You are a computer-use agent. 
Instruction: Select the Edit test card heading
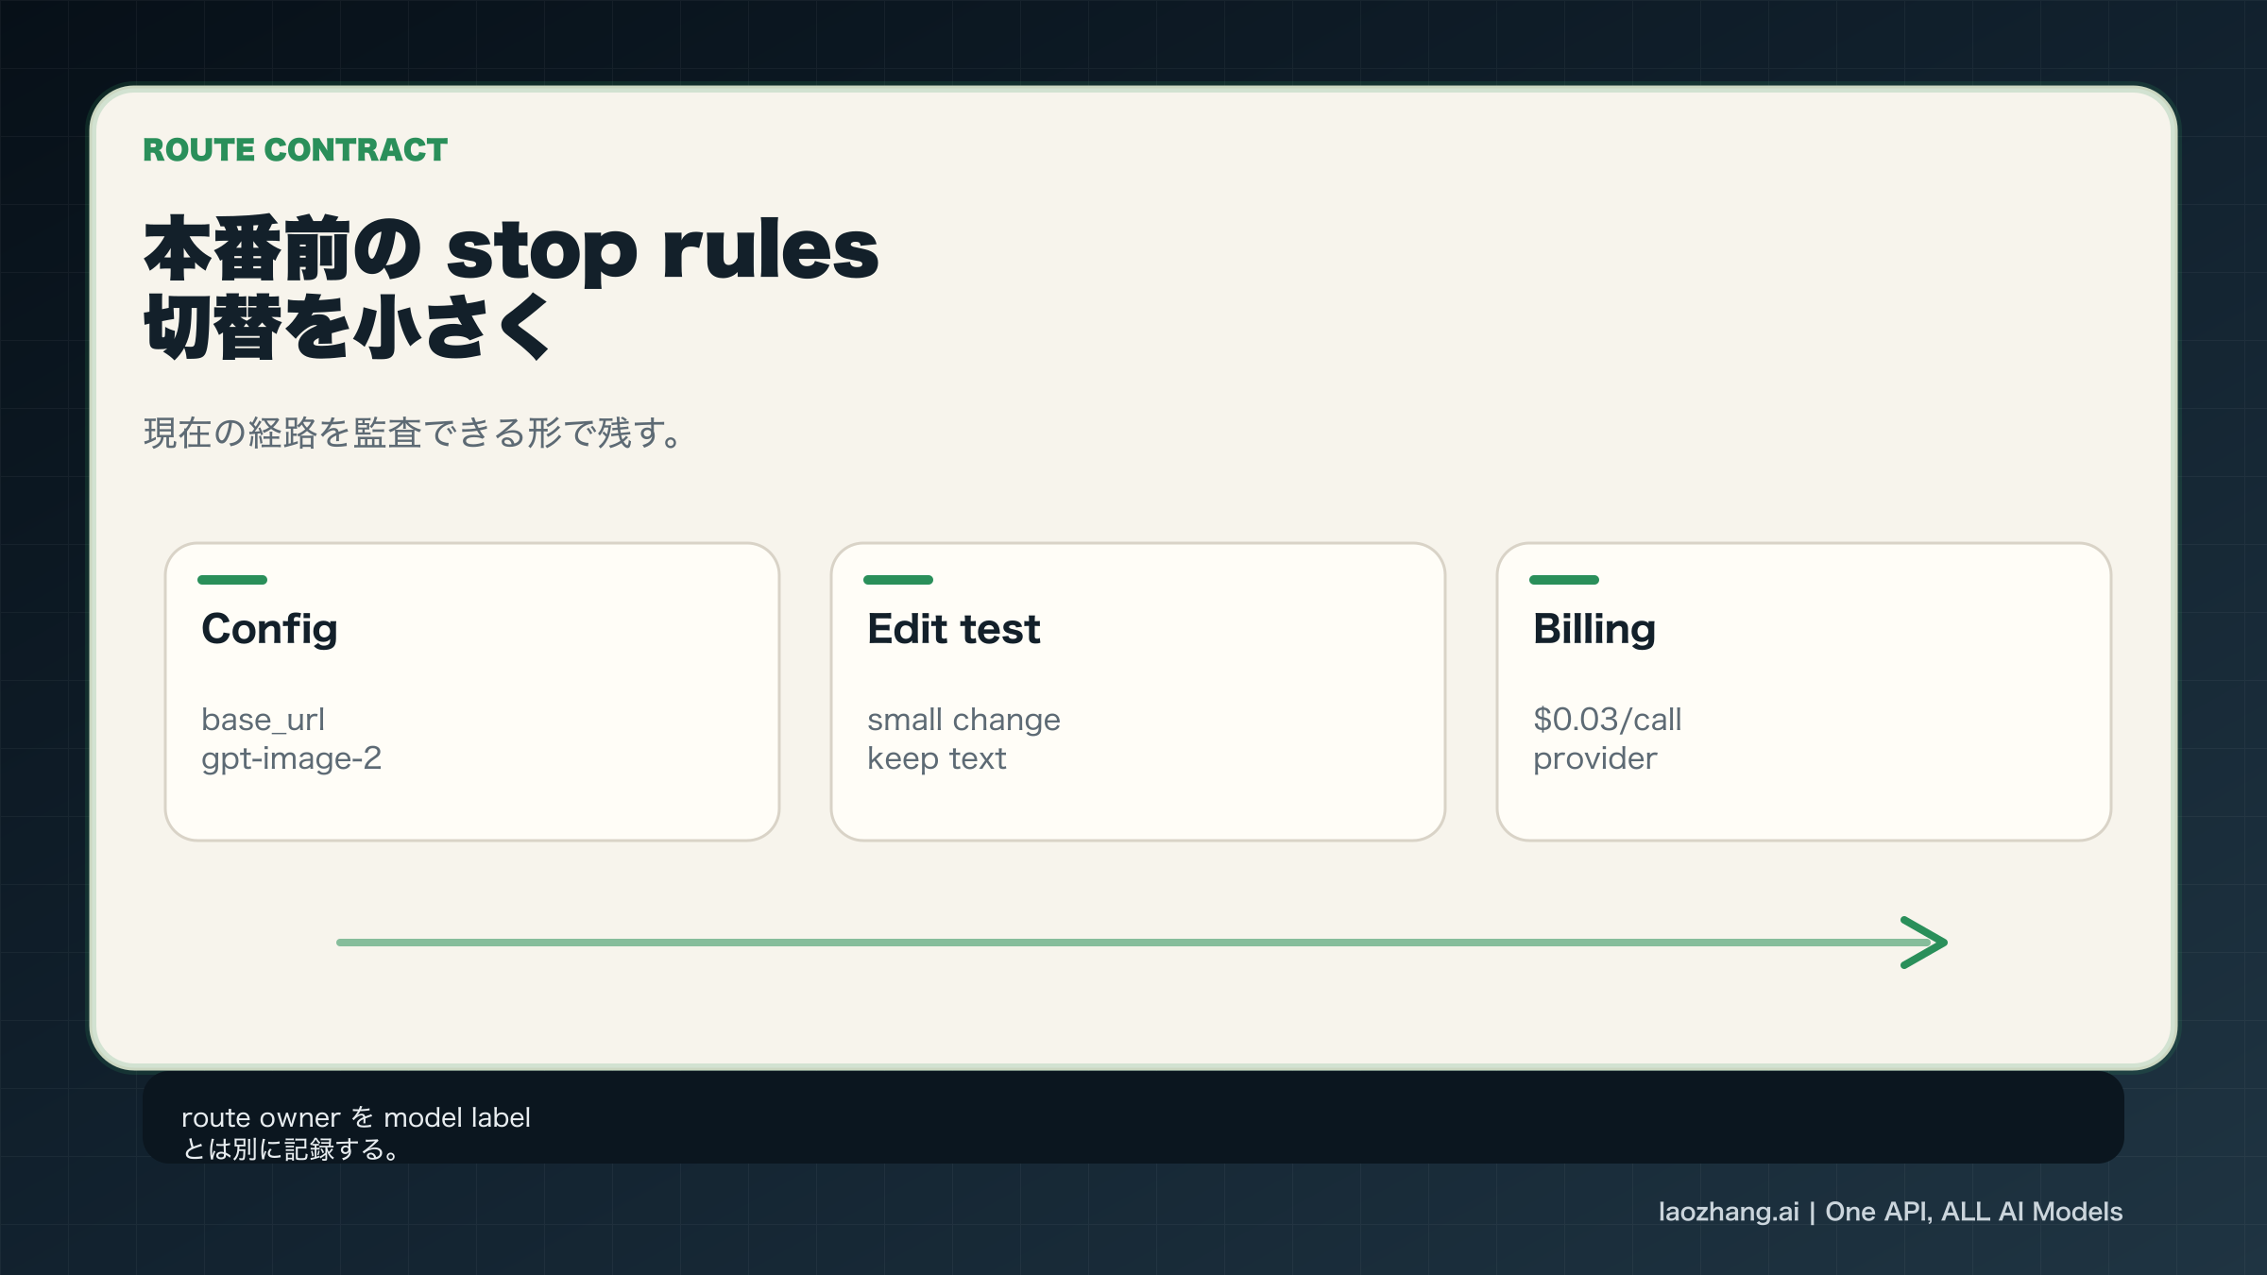tap(953, 630)
